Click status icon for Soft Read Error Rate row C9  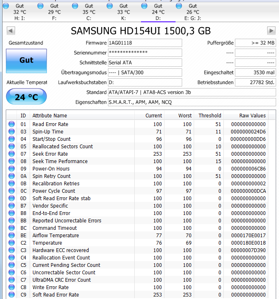tap(12, 294)
